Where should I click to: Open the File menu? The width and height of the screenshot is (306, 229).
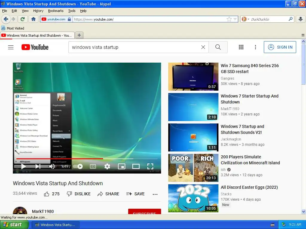pyautogui.click(x=4, y=11)
